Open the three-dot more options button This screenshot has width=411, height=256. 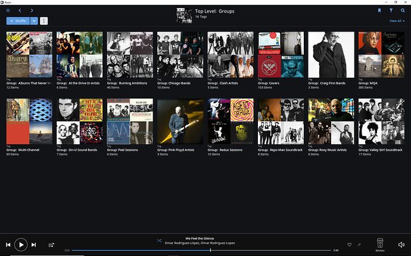coord(43,21)
